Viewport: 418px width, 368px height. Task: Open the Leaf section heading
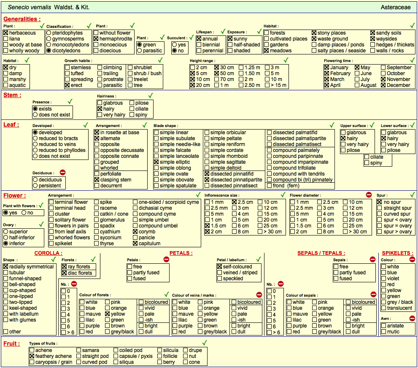pos(11,124)
